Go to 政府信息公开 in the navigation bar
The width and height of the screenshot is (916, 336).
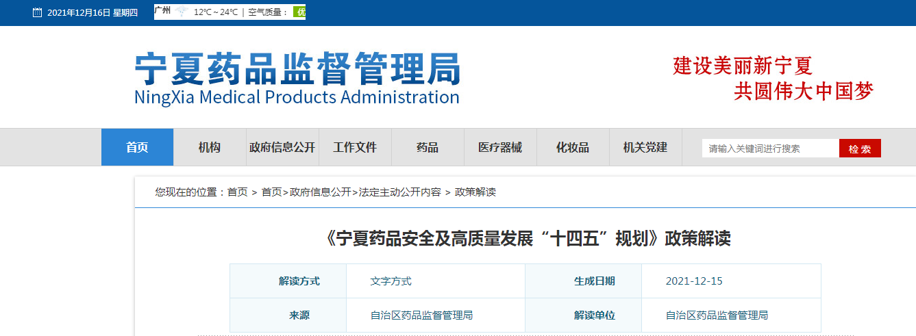[282, 147]
